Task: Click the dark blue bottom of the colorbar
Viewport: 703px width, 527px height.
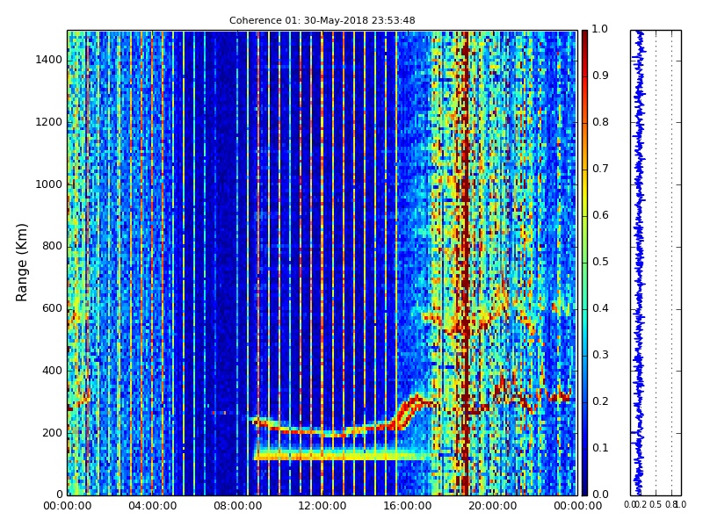Action: (584, 487)
